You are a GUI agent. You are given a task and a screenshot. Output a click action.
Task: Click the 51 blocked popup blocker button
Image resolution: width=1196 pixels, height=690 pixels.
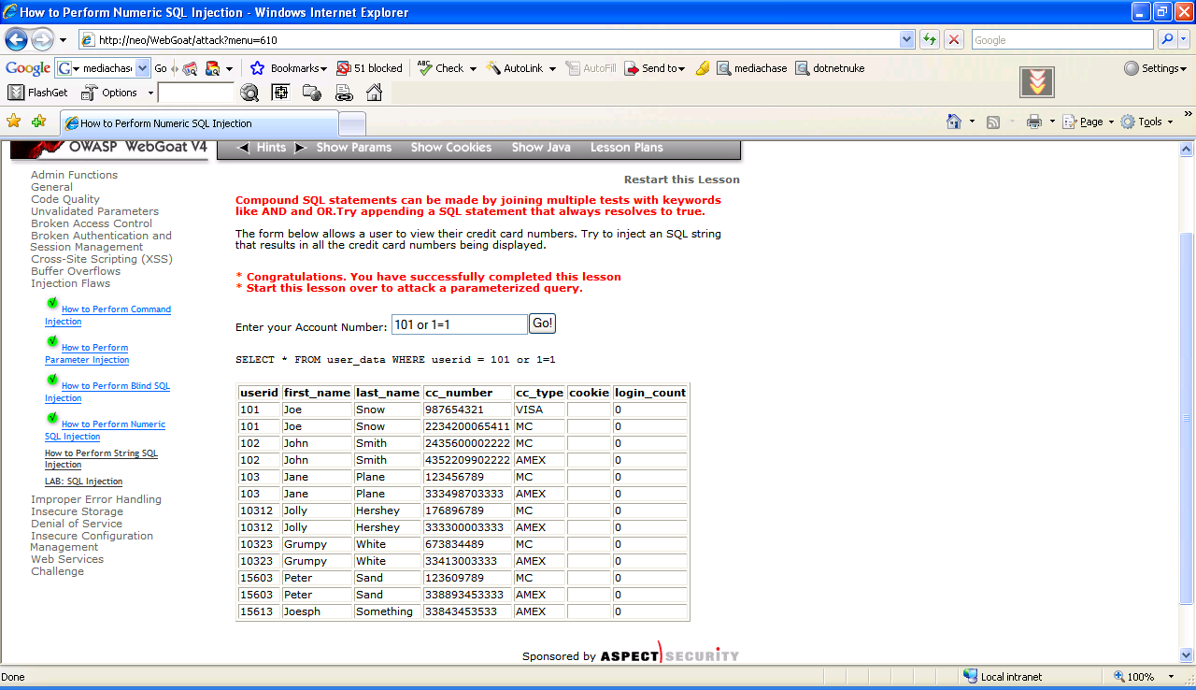[x=369, y=68]
